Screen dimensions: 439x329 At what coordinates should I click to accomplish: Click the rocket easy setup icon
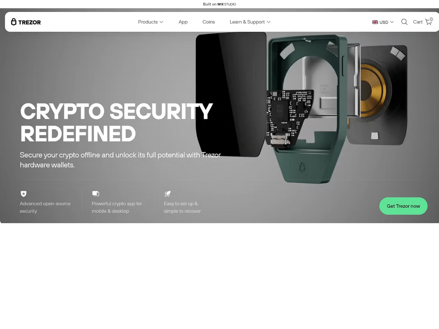point(167,194)
